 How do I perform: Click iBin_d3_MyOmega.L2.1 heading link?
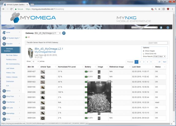point(49,49)
